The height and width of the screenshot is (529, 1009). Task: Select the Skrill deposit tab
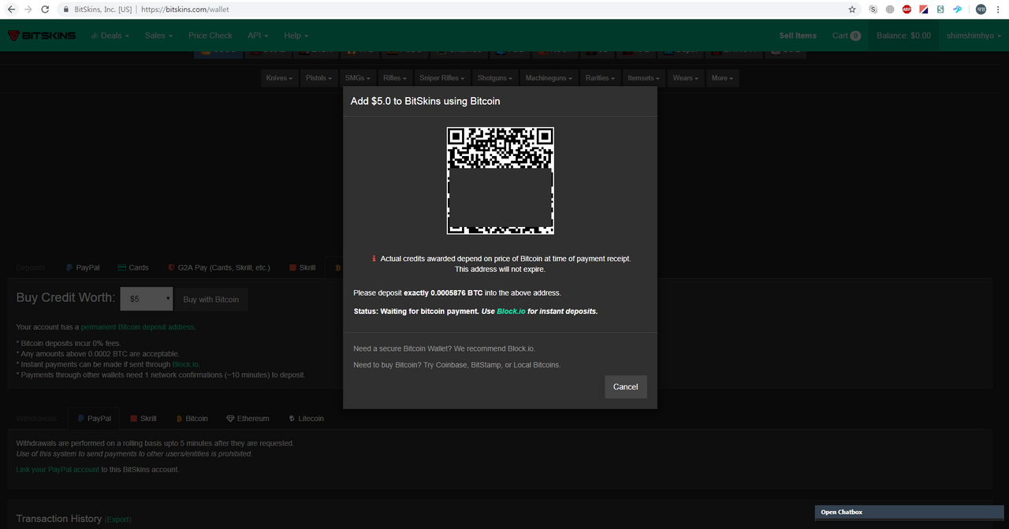pos(303,267)
